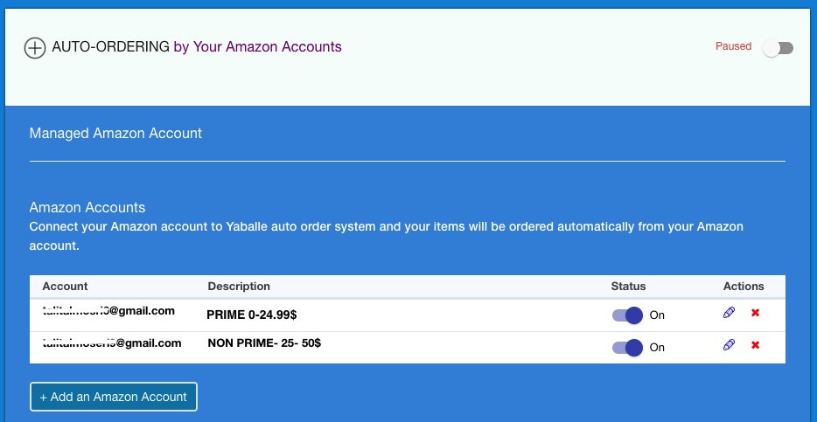The height and width of the screenshot is (422, 817).
Task: Remove the NON PRIME- 25- 50$ account via the red X
Action: [755, 345]
